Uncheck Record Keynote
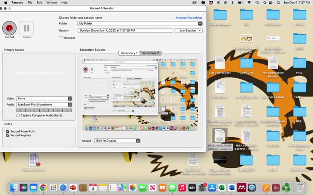The image size is (313, 195). tap(8, 135)
